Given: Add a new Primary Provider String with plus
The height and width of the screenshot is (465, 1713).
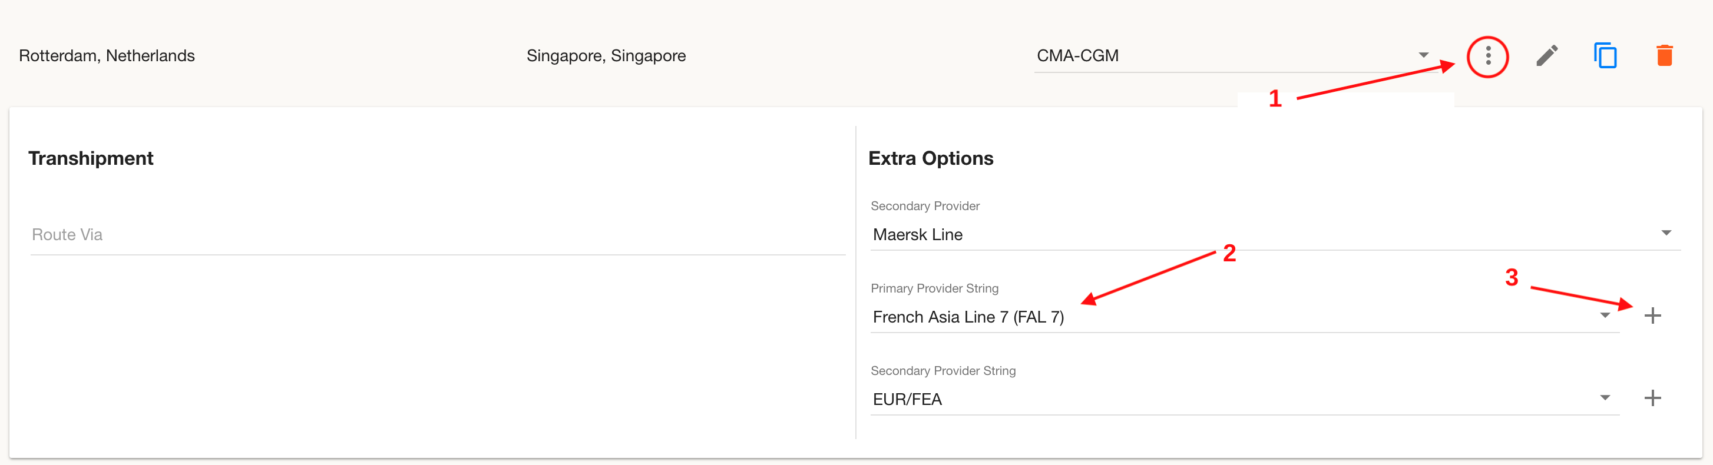Looking at the screenshot, I should tap(1652, 315).
